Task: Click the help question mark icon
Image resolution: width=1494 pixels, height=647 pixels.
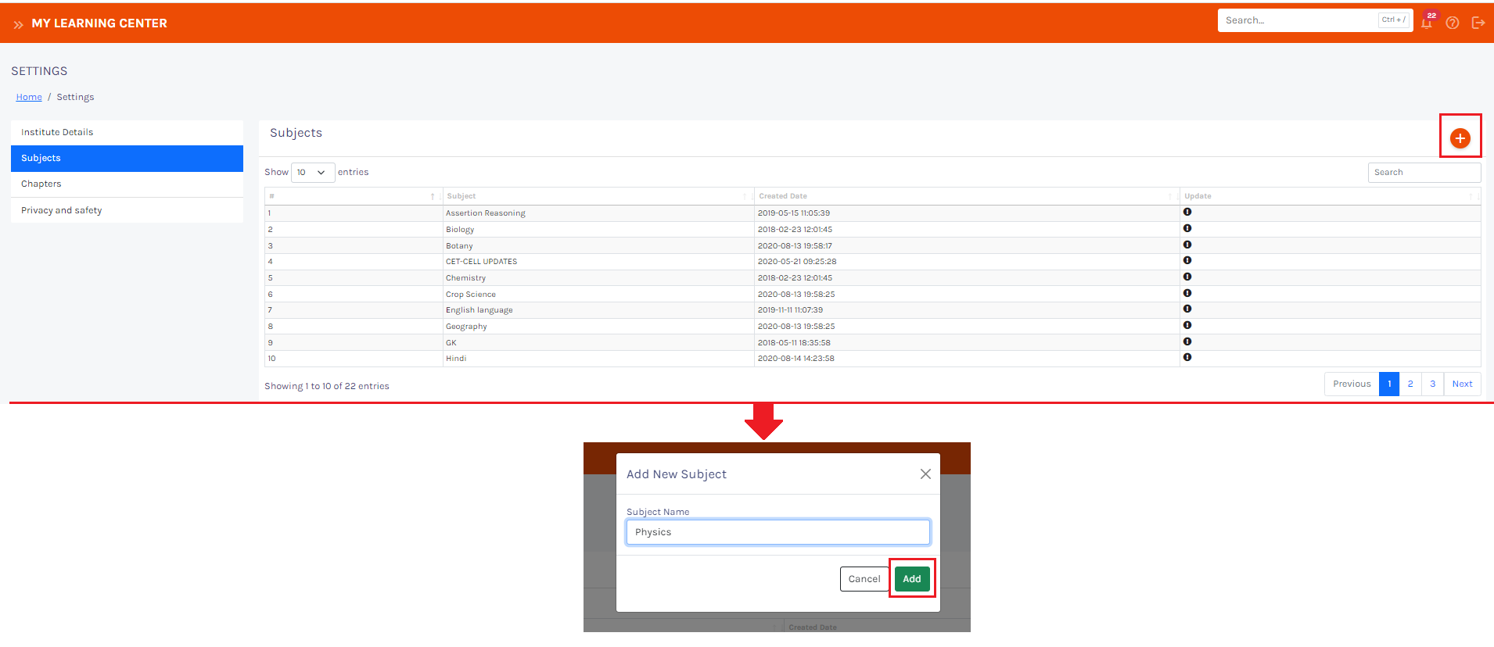Action: pos(1453,23)
